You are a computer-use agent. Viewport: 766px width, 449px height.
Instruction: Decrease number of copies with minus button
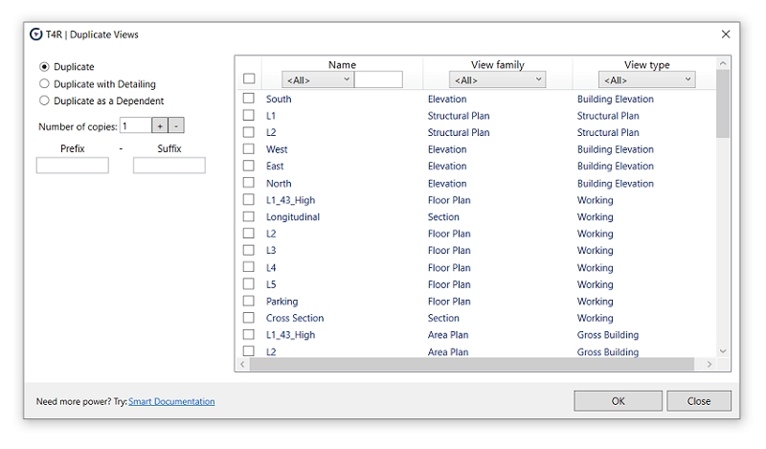coord(176,126)
